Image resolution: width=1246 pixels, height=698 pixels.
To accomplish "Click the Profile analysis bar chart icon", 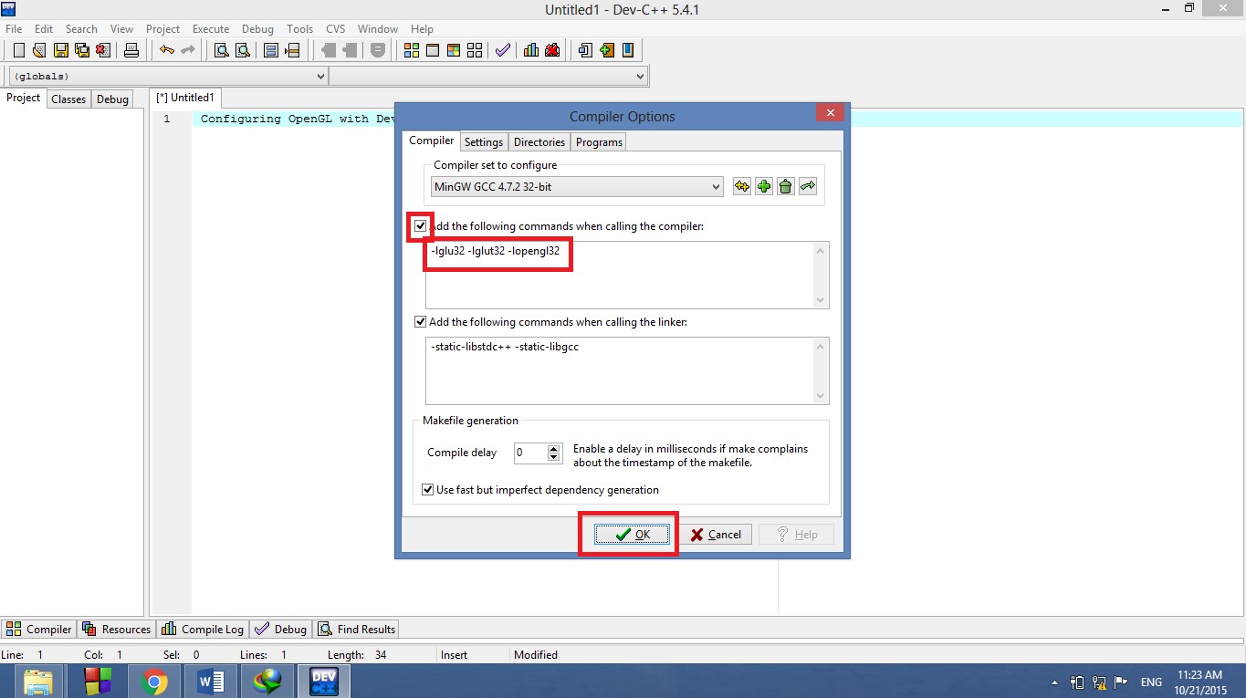I will (531, 50).
